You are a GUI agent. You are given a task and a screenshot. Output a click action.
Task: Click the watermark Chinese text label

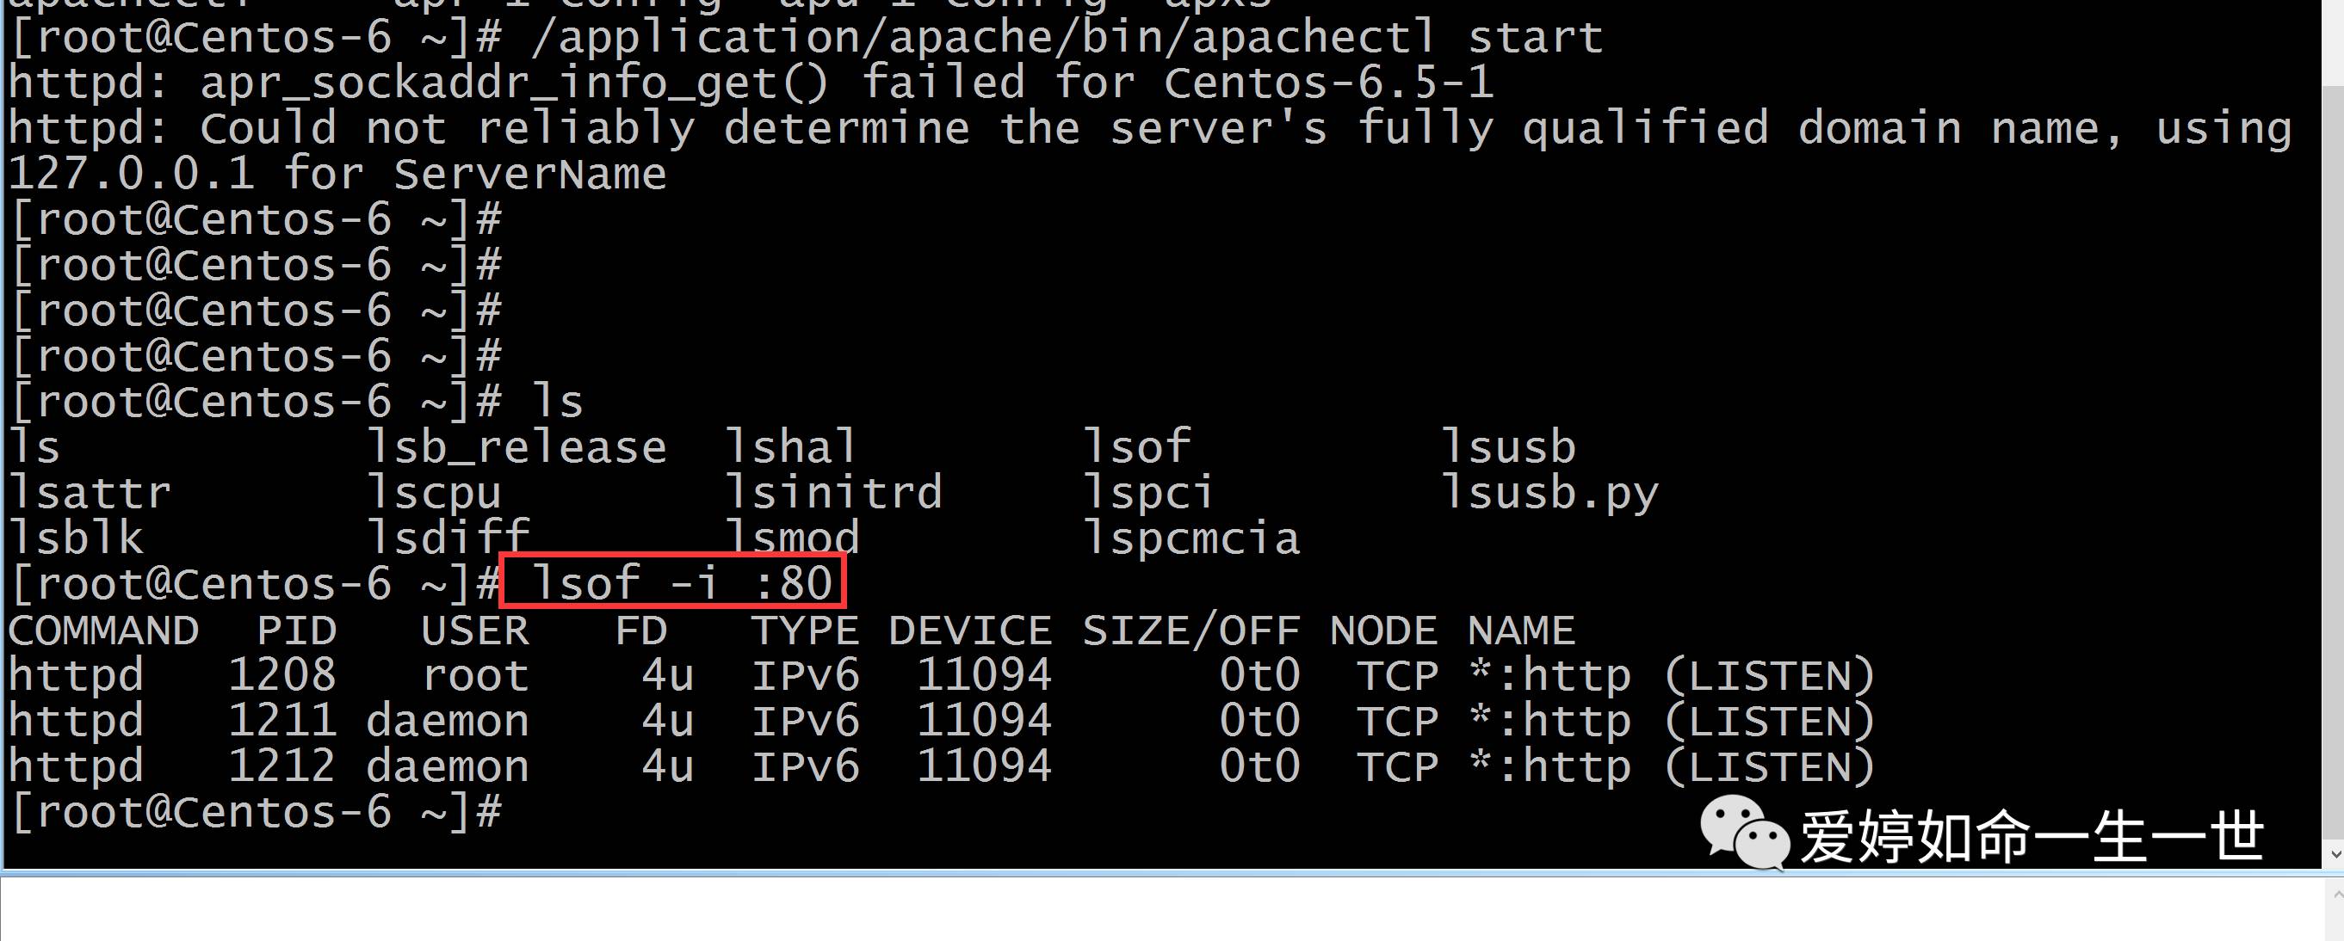[2031, 836]
